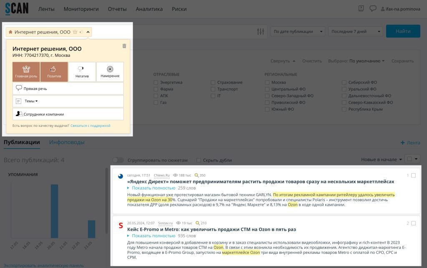Open search filter sliders icon

point(260,32)
